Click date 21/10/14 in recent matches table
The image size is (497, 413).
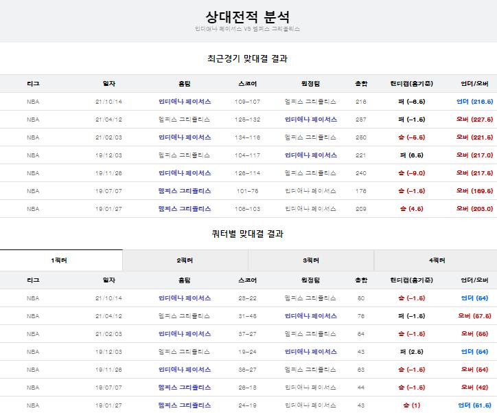[x=108, y=102]
